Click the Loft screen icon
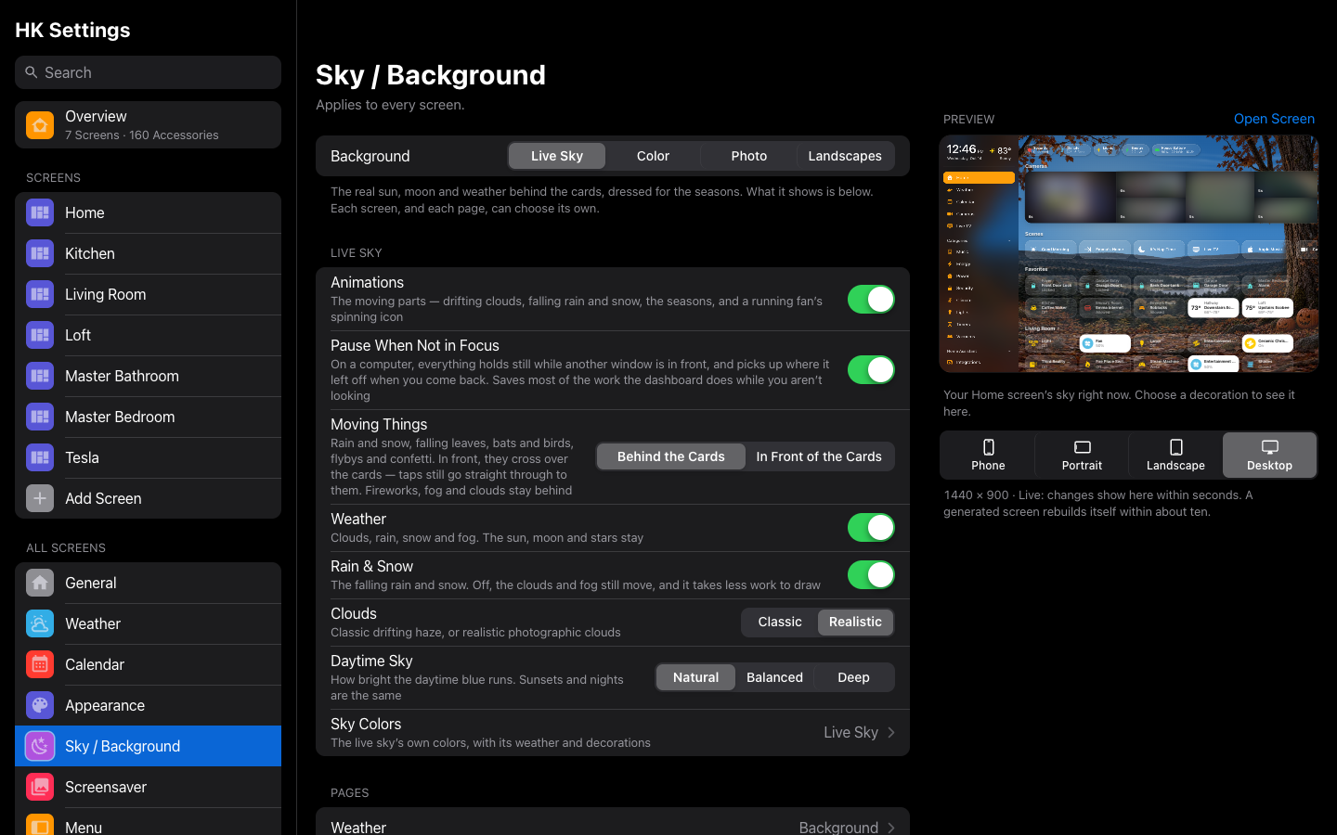The image size is (1337, 835). point(40,335)
